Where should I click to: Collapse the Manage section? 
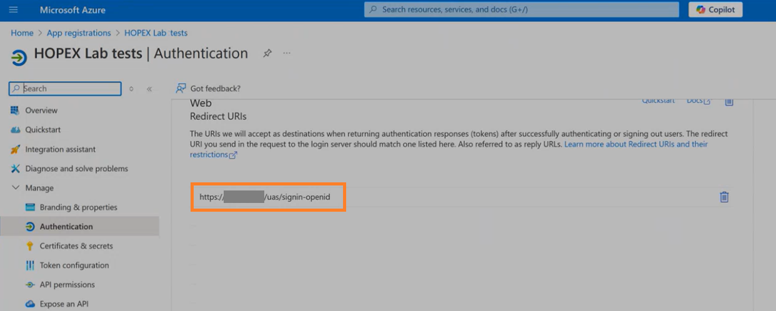16,188
